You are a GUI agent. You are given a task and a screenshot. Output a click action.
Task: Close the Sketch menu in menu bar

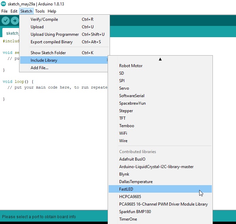(x=26, y=11)
